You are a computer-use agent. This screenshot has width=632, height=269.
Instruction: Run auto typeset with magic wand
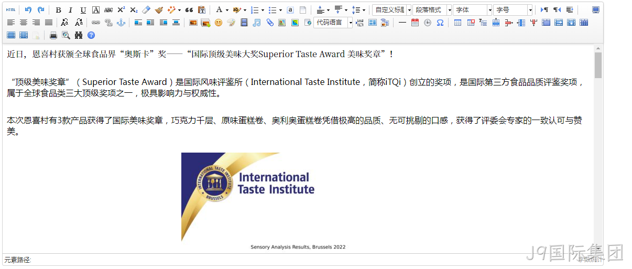coord(171,10)
